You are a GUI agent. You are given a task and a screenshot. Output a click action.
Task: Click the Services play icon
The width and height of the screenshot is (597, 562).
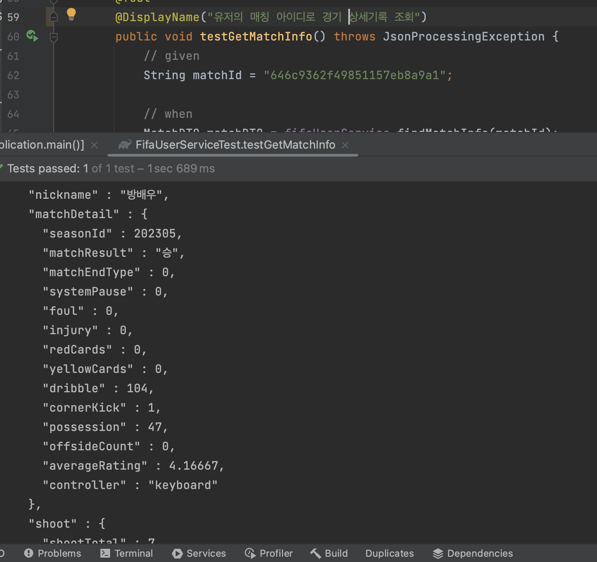point(177,553)
